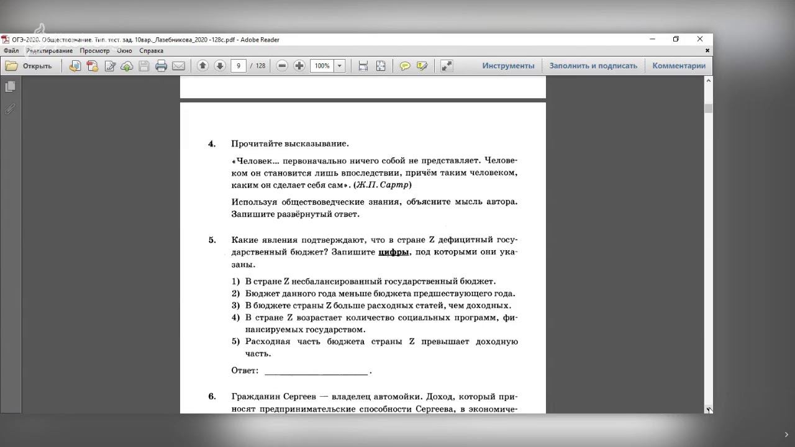Open the zoom level dropdown arrow
This screenshot has width=795, height=447.
click(340, 66)
